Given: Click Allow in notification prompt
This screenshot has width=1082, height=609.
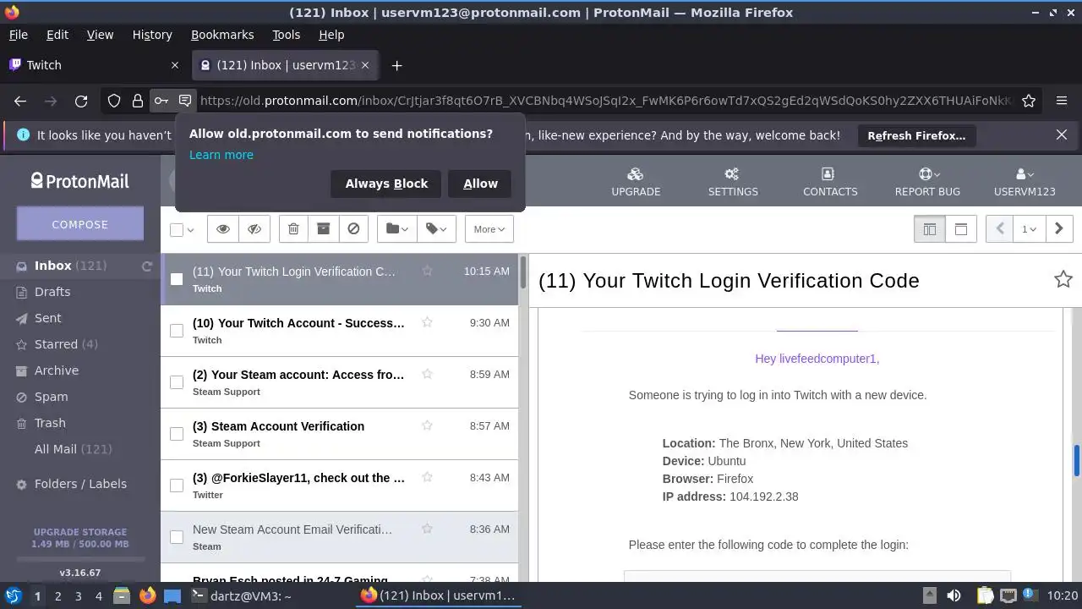Looking at the screenshot, I should [x=480, y=184].
